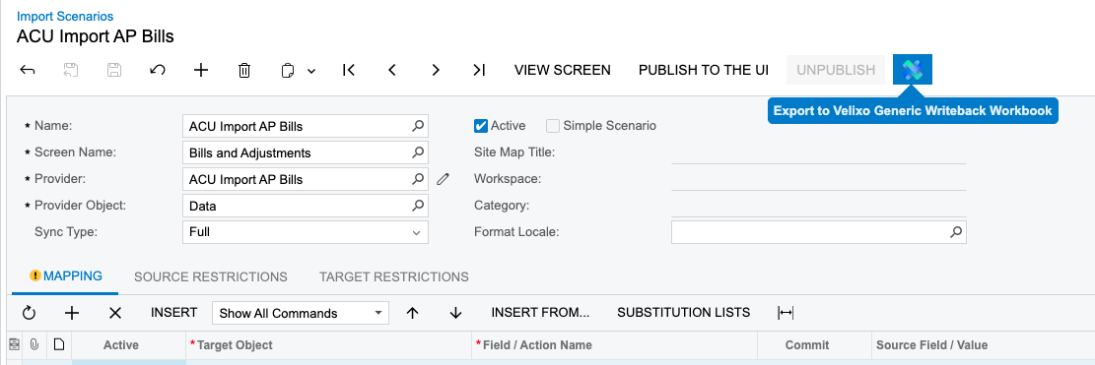The image size is (1095, 365).
Task: Click the undo changes icon
Action: (x=158, y=70)
